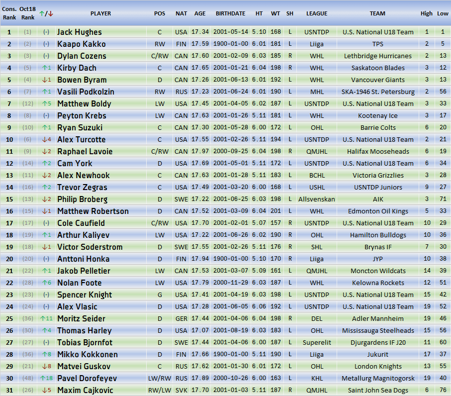Click the up/down arrows column header icon
Image resolution: width=451 pixels, height=396 pixels.
coord(46,13)
